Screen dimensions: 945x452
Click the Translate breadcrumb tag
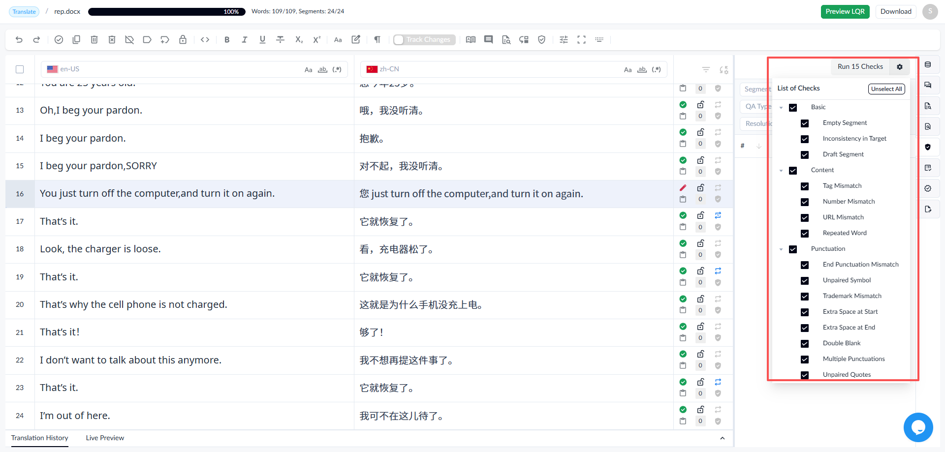24,12
